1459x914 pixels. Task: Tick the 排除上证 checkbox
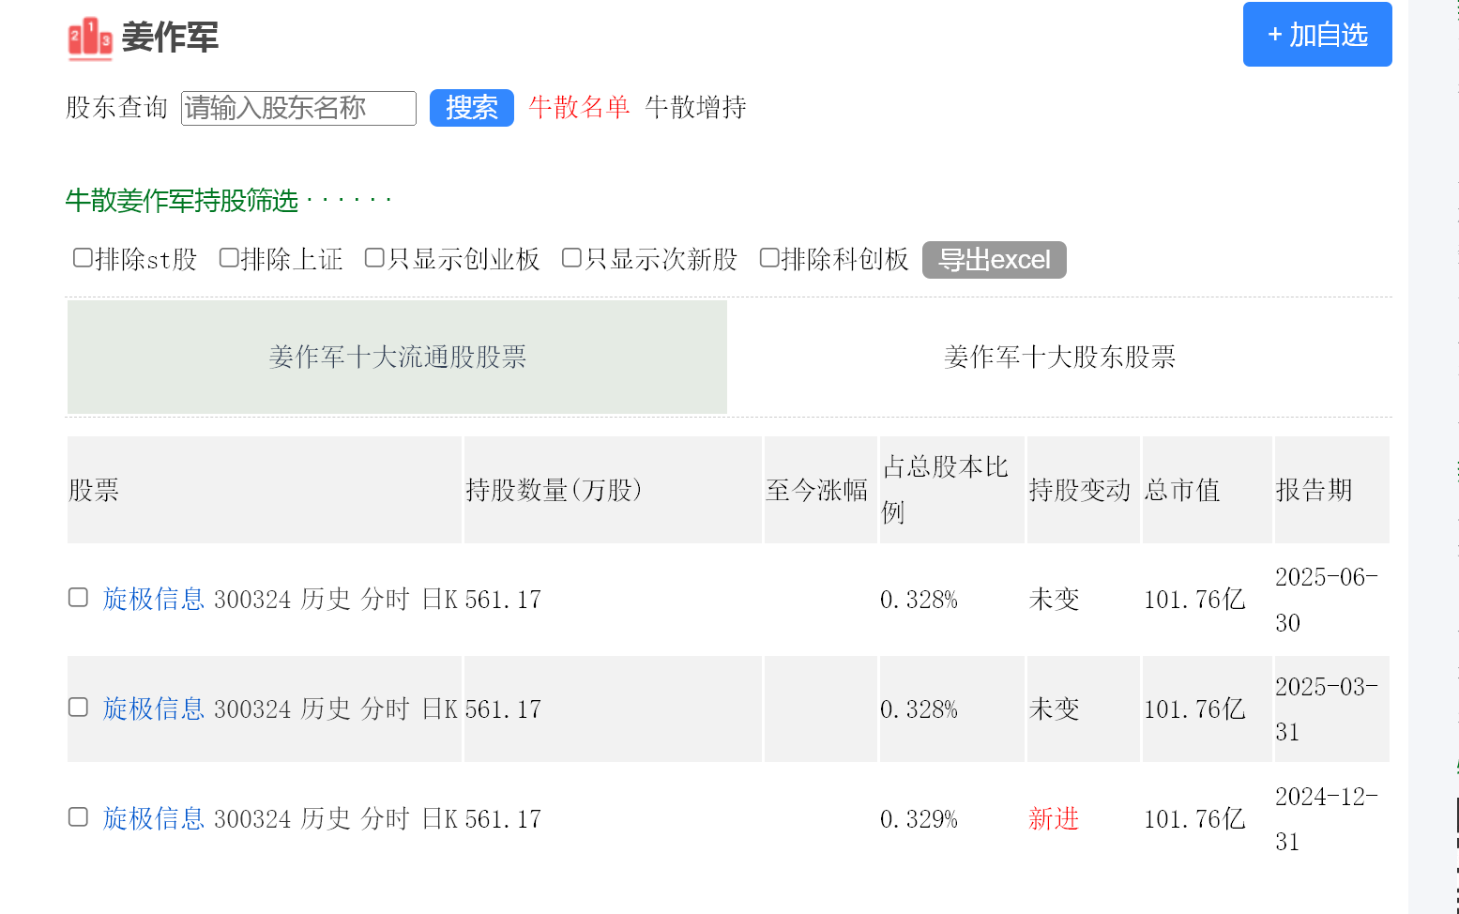tap(229, 258)
